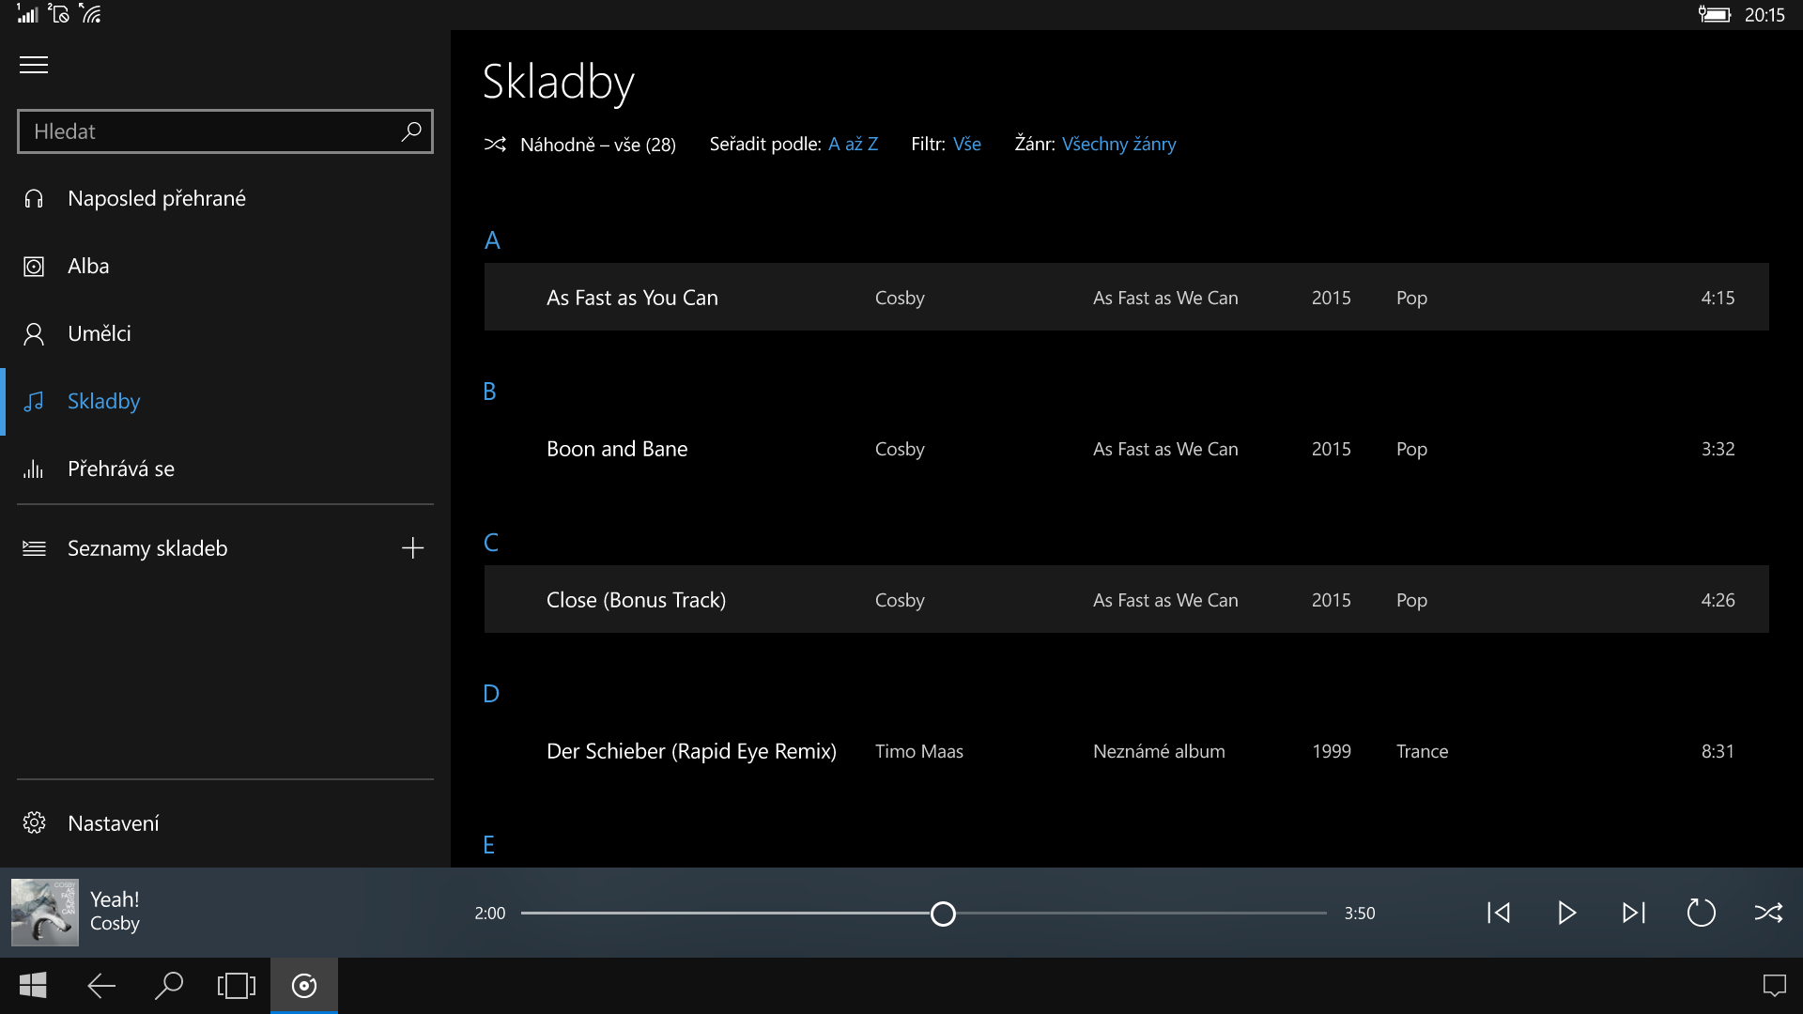The height and width of the screenshot is (1014, 1803).
Task: Open Windows Start button
Action: [x=33, y=986]
